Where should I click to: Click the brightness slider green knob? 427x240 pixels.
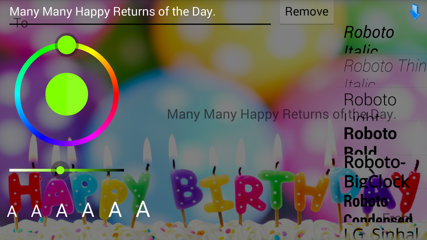[x=60, y=170]
